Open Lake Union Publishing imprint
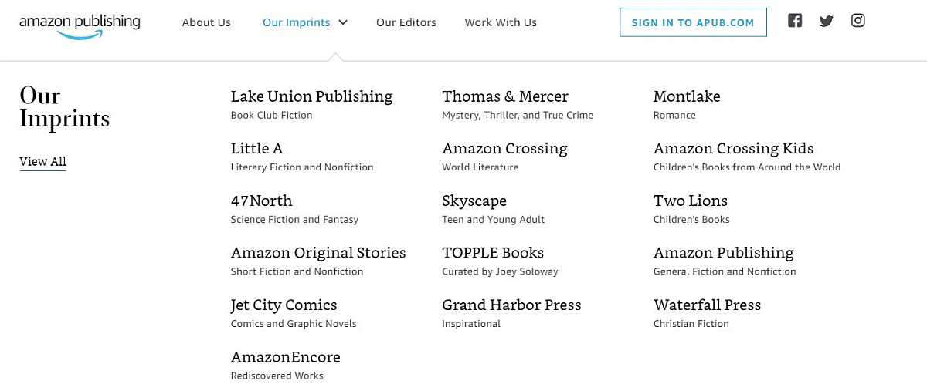The width and height of the screenshot is (927, 391). (311, 96)
